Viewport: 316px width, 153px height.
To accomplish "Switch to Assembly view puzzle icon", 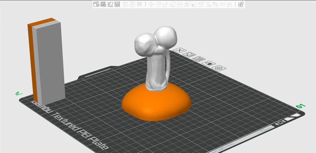I will (241, 4).
